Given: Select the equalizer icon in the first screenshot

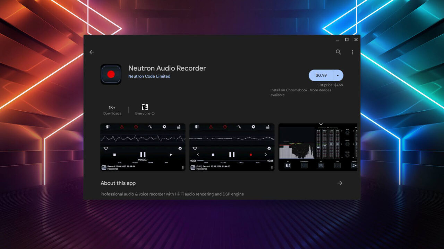Looking at the screenshot, I should tap(108, 127).
